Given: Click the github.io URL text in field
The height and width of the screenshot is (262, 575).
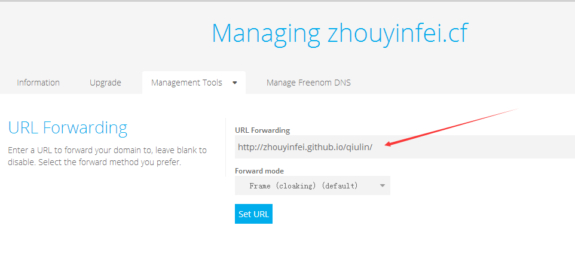Looking at the screenshot, I should click(305, 147).
